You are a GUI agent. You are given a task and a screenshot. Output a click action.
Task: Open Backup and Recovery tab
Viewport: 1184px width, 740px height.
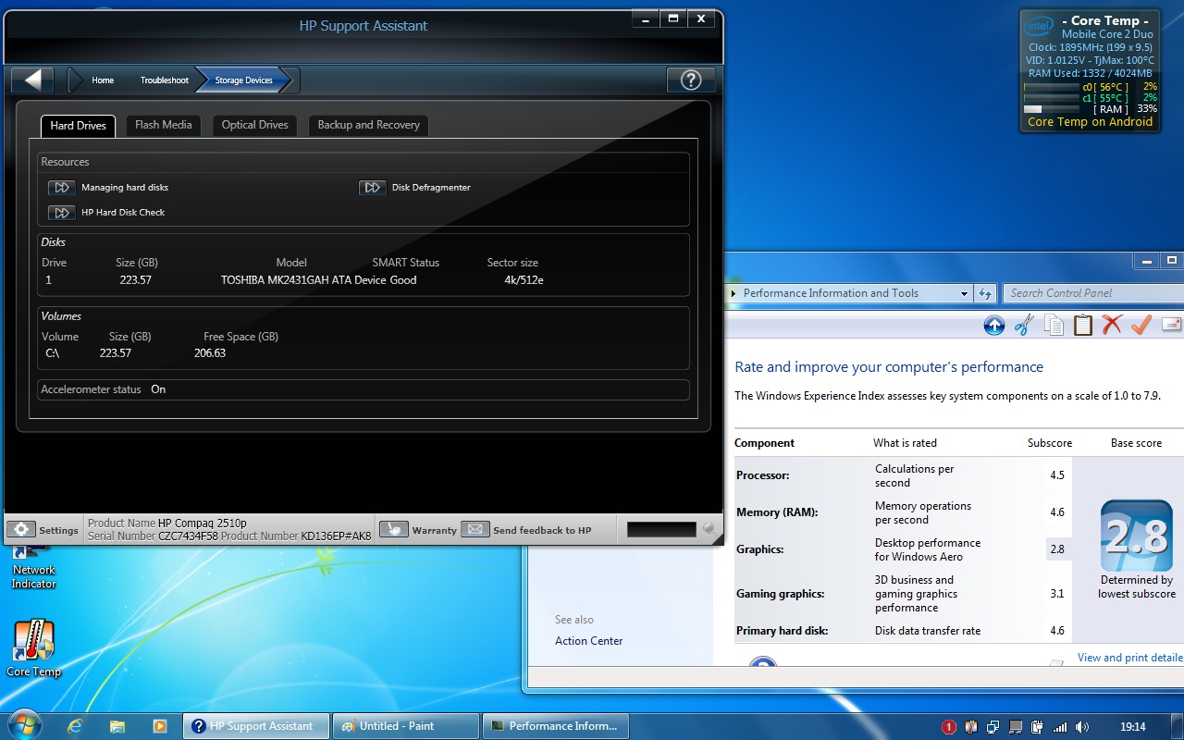click(369, 125)
